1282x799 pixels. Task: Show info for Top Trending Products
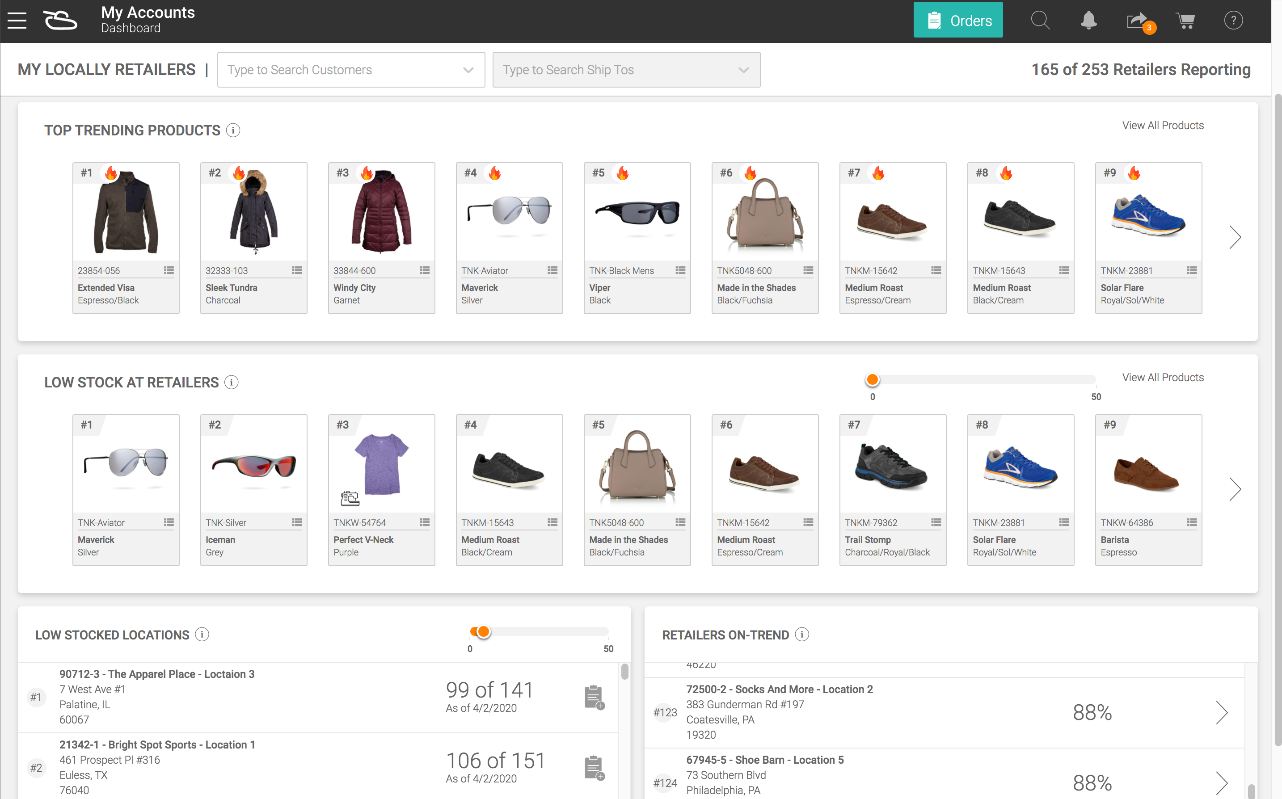[233, 130]
